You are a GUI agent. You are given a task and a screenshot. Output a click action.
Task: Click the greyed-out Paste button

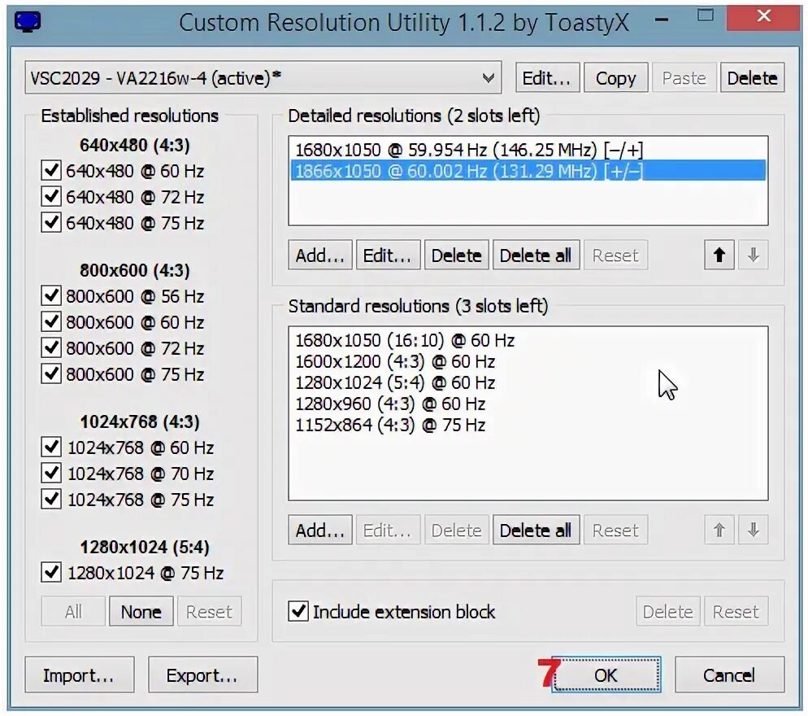pos(684,78)
